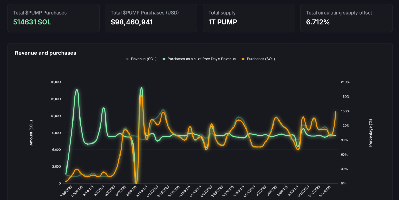Hide Purchases as a % of Prev Day's Revenue series
Image resolution: width=399 pixels, height=200 pixels.
[201, 59]
